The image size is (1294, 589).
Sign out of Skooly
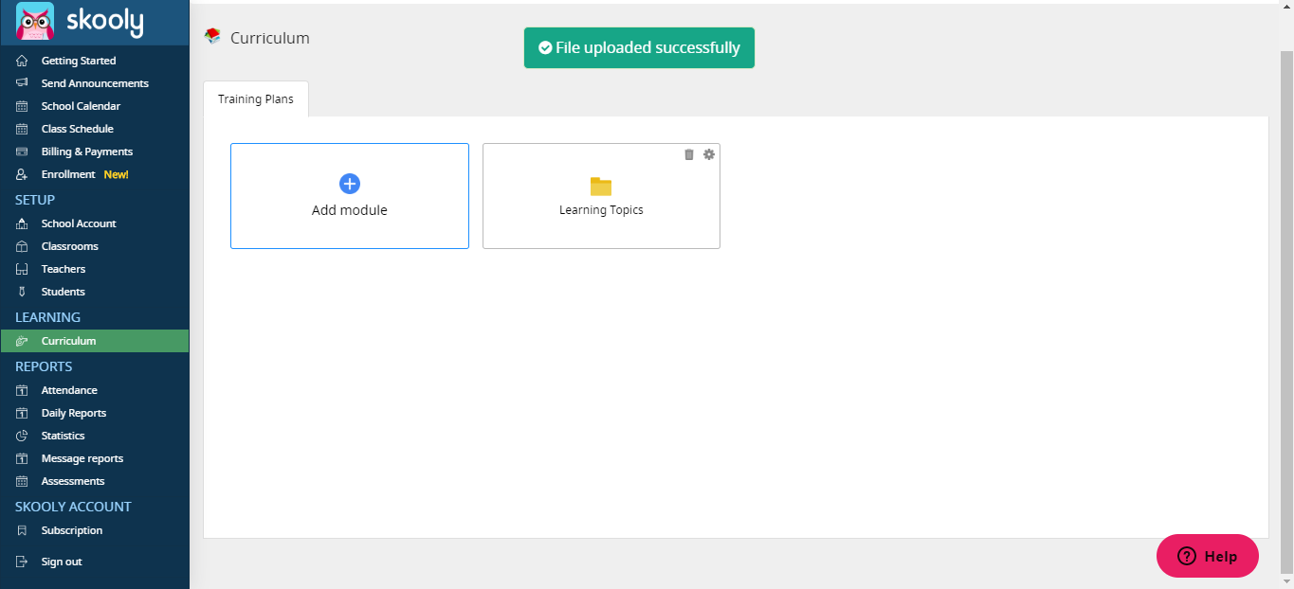coord(62,562)
